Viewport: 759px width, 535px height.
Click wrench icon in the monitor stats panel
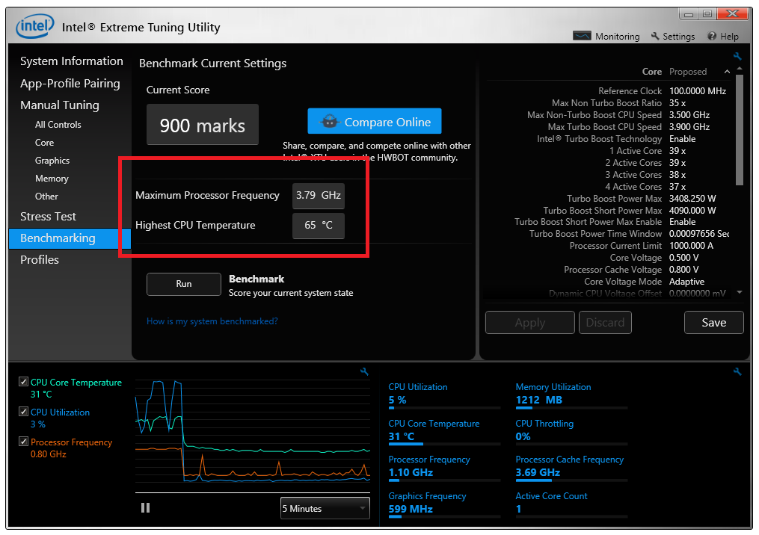point(737,371)
